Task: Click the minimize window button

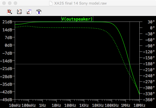Action: click(x=10, y=3)
